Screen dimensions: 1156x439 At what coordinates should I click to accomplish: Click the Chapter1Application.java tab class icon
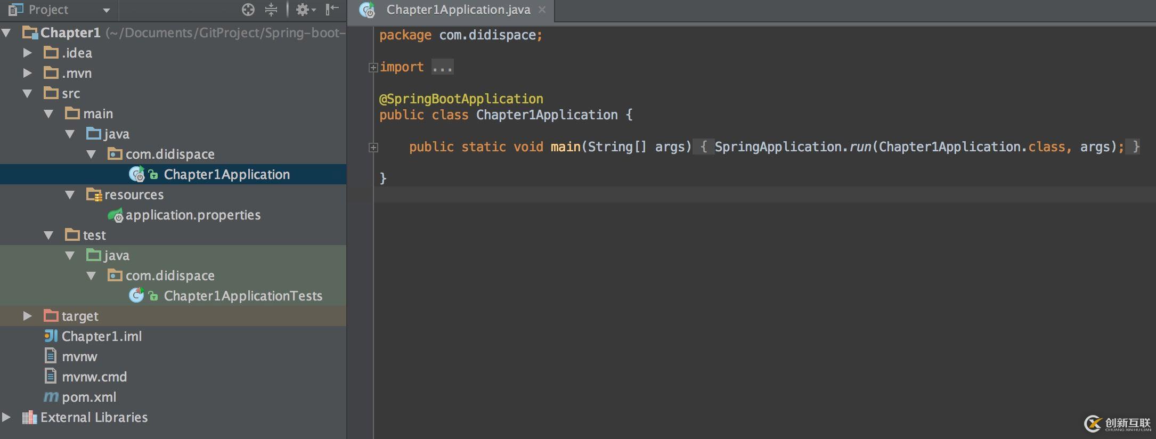coord(367,10)
